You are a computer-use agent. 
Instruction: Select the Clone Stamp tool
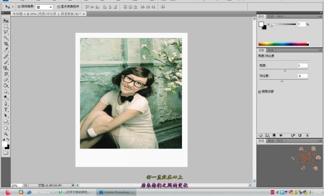click(x=5, y=68)
